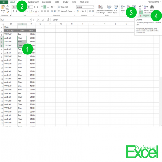This screenshot has width=162, height=162.
Task: Open the Sort & Filter tool
Action: (x=146, y=9)
